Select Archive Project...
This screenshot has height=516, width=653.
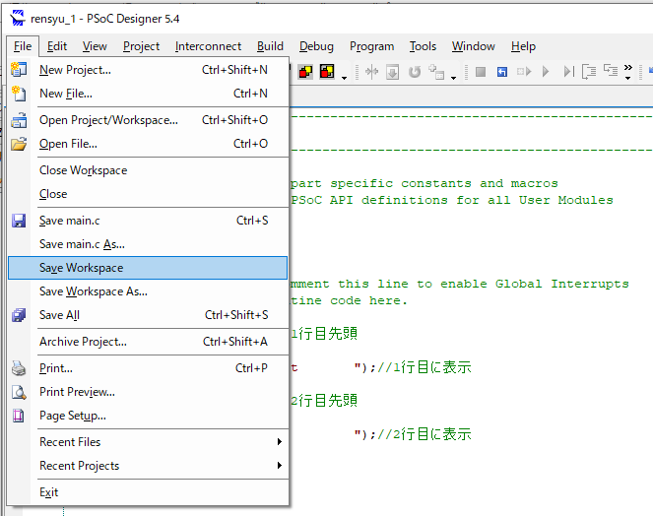(148, 342)
